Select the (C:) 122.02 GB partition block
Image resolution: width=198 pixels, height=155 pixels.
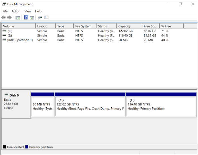pyautogui.click(x=90, y=105)
